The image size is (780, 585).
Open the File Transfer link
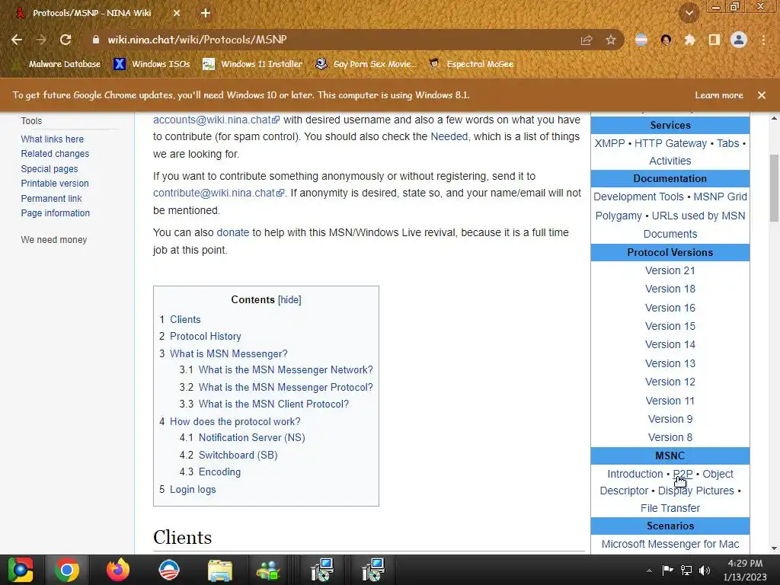point(670,508)
